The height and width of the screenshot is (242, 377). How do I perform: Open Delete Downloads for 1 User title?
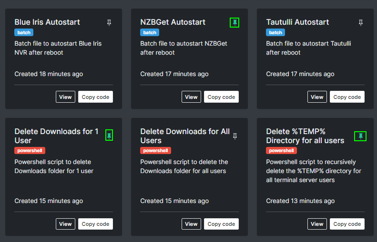click(56, 136)
